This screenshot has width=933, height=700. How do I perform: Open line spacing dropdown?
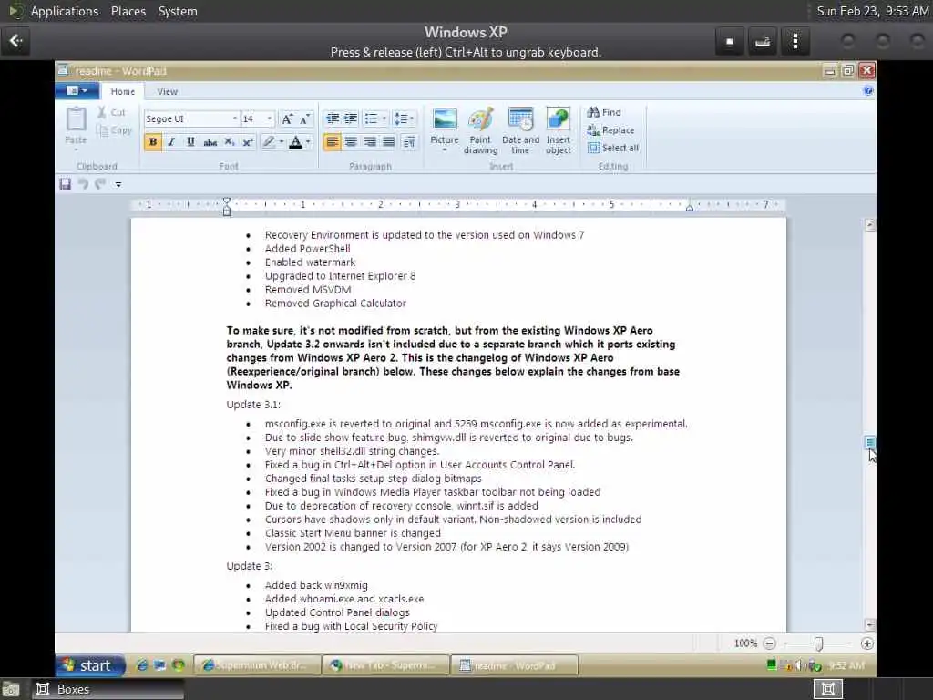[x=404, y=118]
